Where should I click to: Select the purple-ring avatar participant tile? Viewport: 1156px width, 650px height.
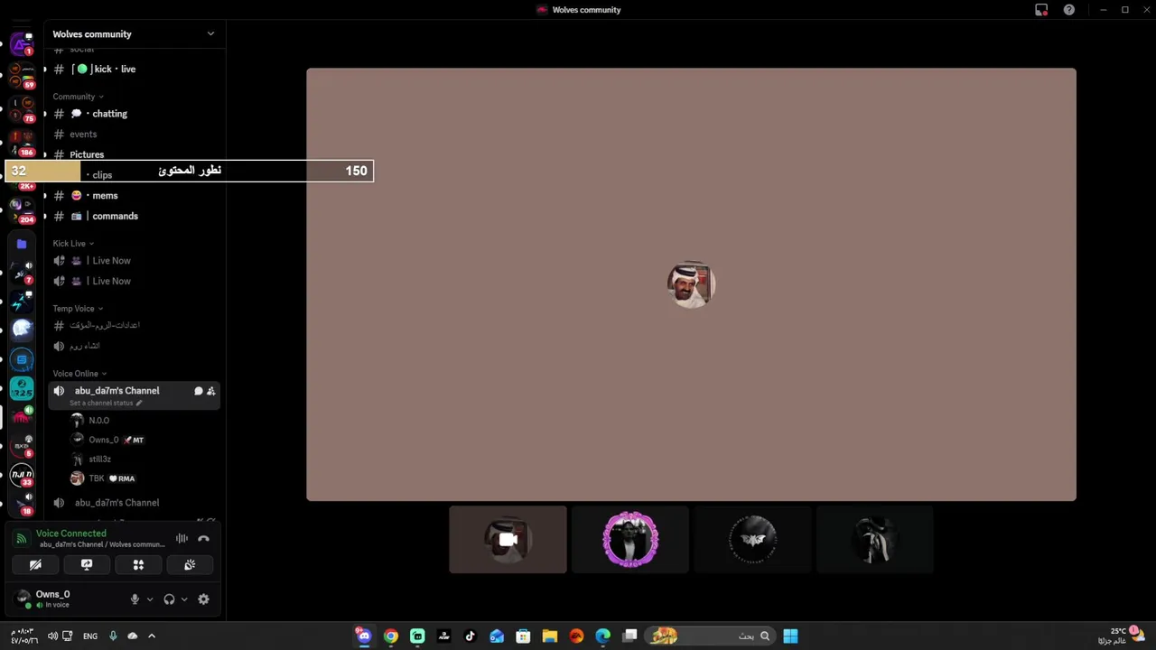[x=630, y=540]
